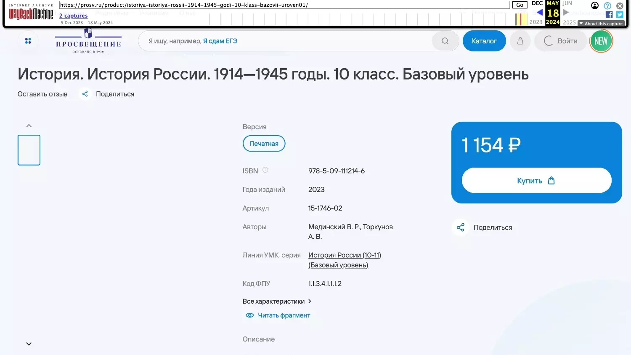Select the Печатная version option
This screenshot has height=355, width=631.
(x=264, y=144)
